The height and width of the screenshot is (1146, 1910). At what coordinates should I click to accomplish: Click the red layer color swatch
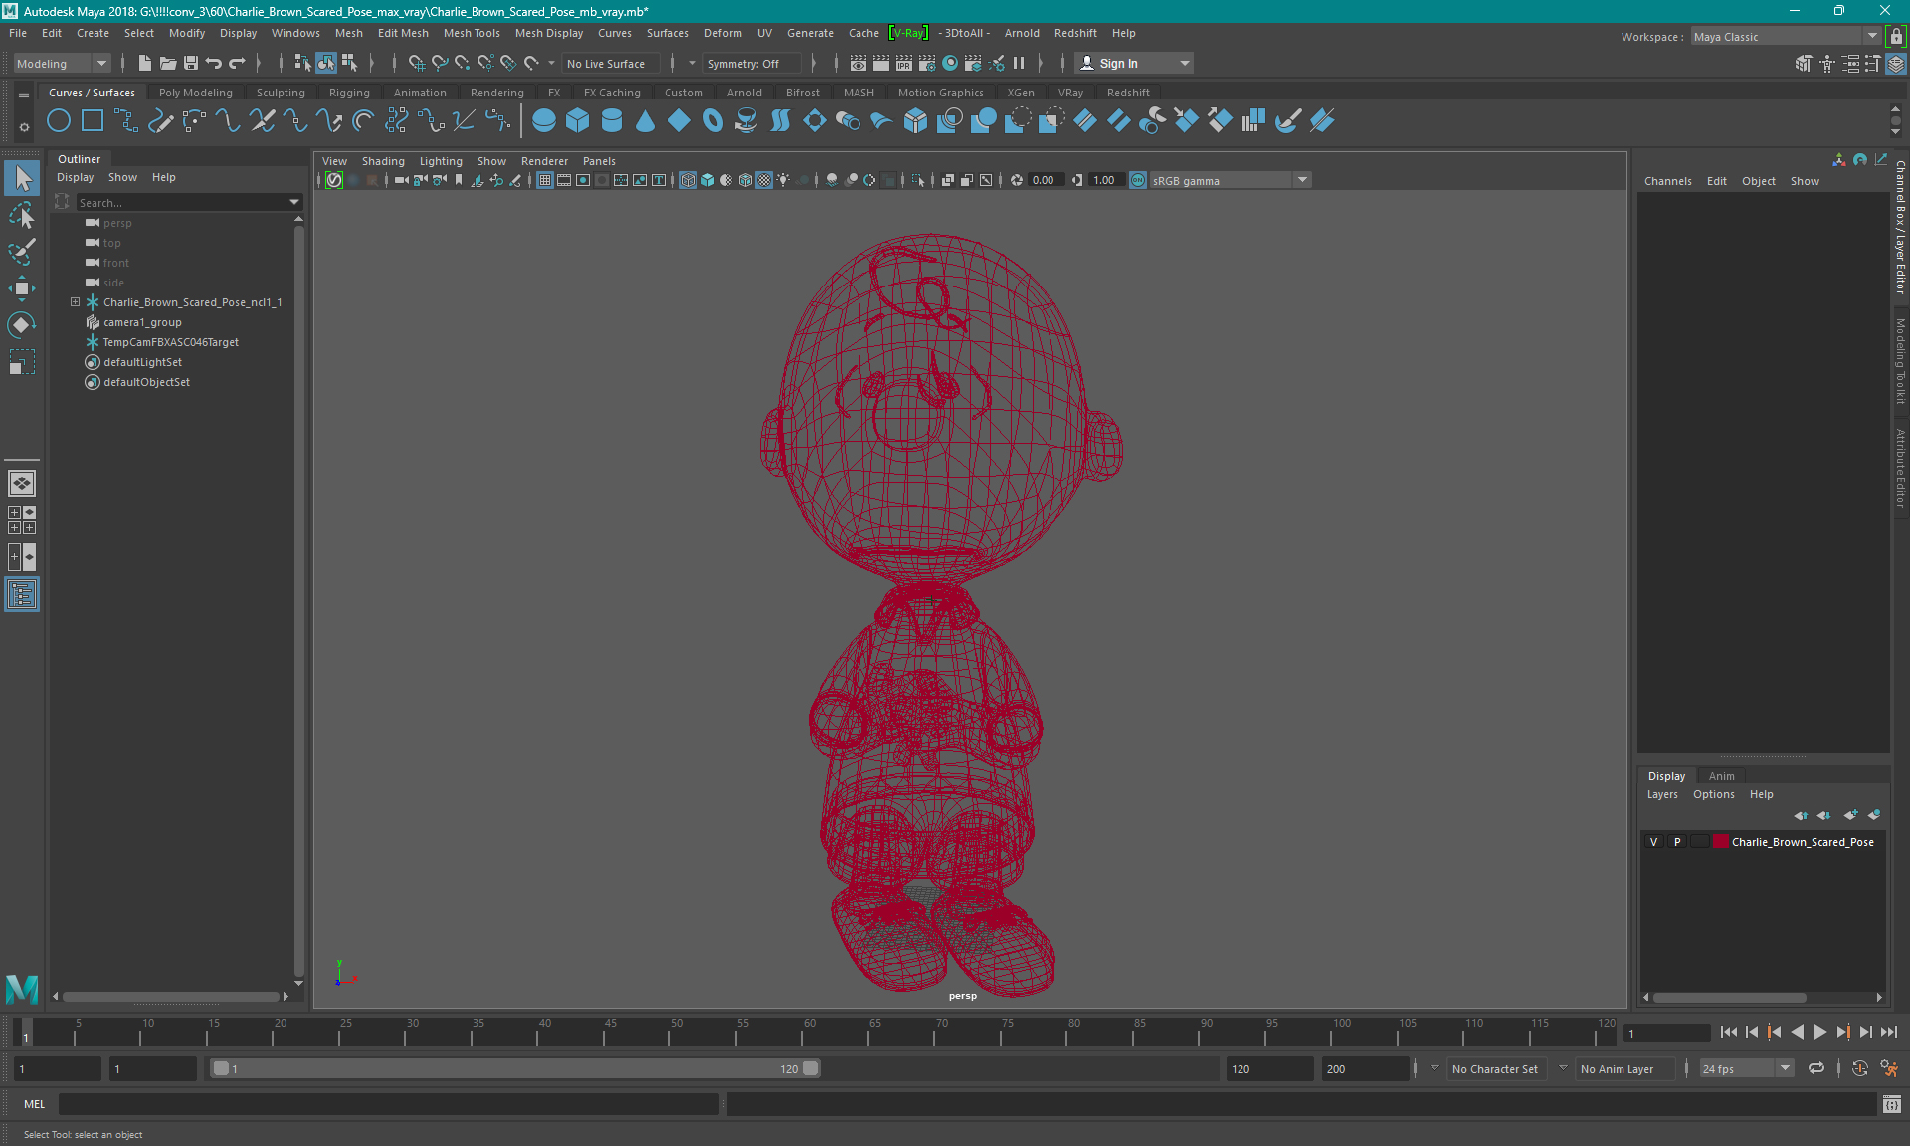[1720, 842]
